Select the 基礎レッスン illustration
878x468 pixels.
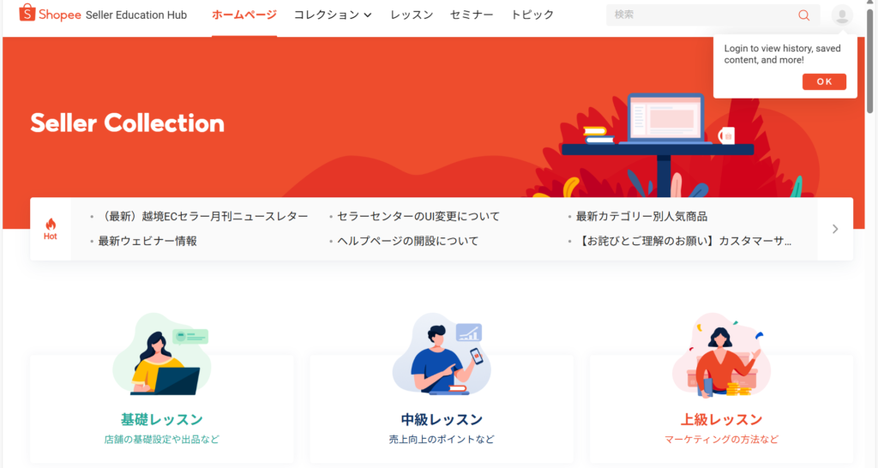pos(162,354)
